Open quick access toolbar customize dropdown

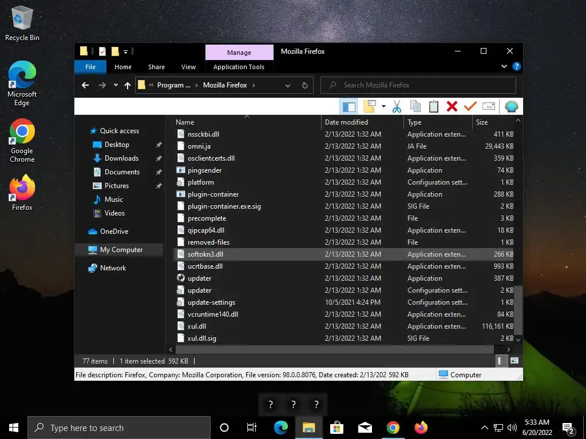[125, 51]
